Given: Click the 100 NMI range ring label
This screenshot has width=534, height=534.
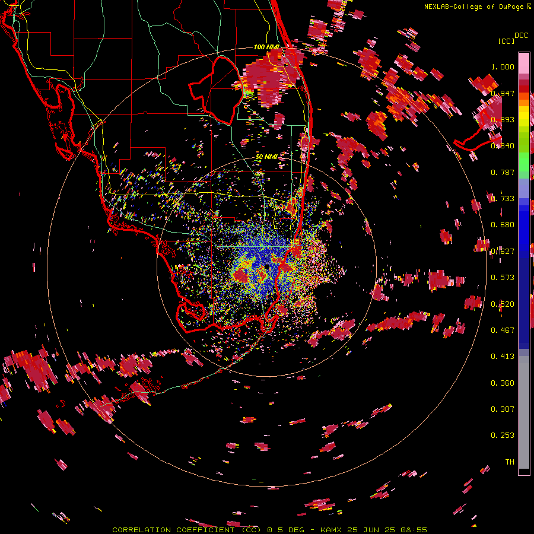Looking at the screenshot, I should coord(266,47).
